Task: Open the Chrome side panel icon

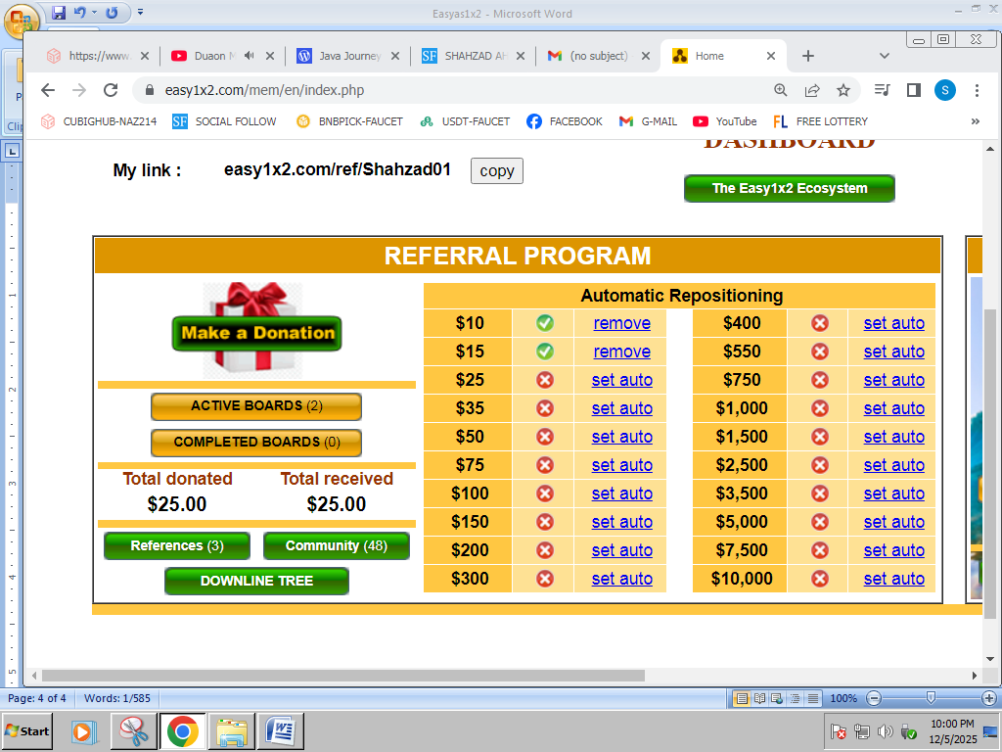Action: coord(913,90)
